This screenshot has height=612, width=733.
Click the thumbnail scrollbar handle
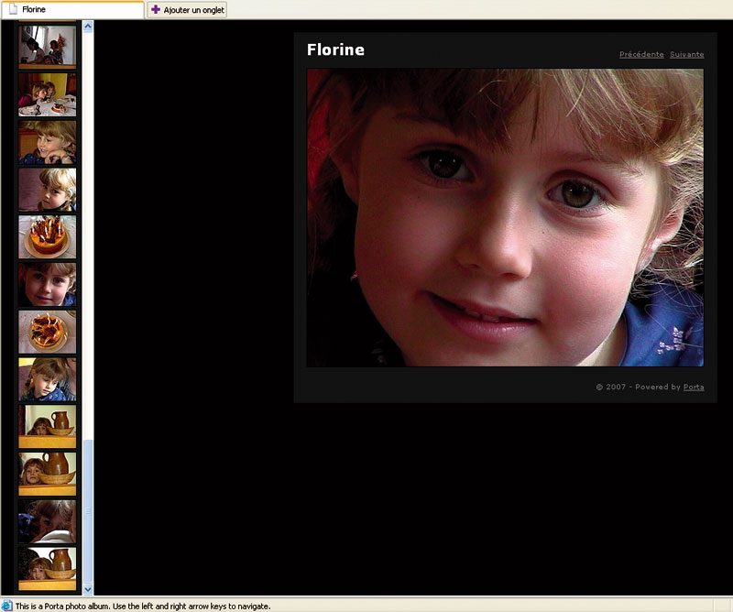[87, 511]
